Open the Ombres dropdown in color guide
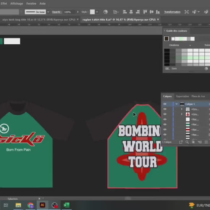The width and height of the screenshot is (210, 210). pos(190,45)
